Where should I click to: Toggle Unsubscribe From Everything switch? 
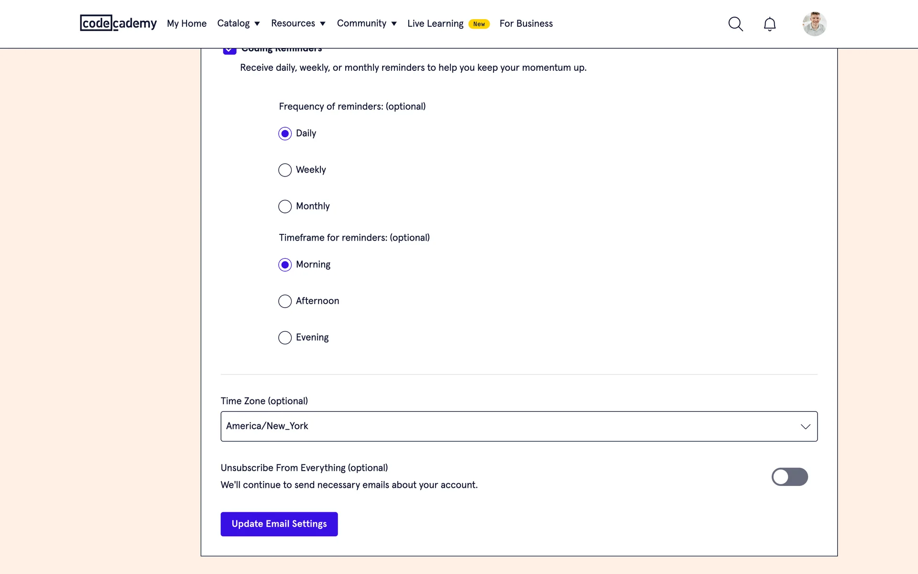[x=789, y=476]
